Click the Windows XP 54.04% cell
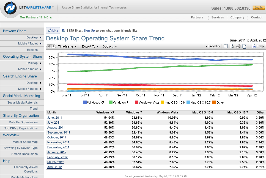This screenshot has width=266, height=178. pos(109,118)
